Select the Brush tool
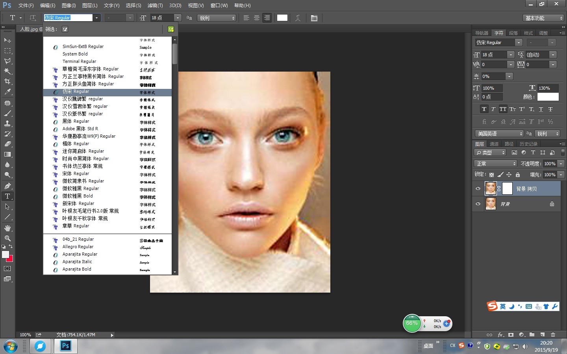The width and height of the screenshot is (567, 354). tap(7, 113)
